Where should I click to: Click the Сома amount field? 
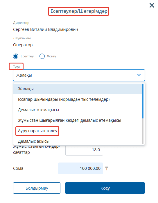80,168
